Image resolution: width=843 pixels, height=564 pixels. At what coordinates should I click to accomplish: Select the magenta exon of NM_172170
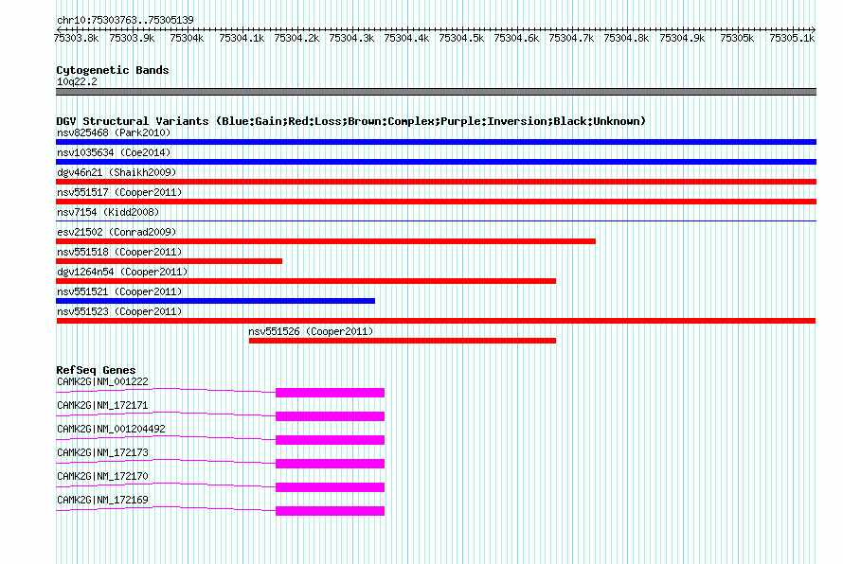331,487
